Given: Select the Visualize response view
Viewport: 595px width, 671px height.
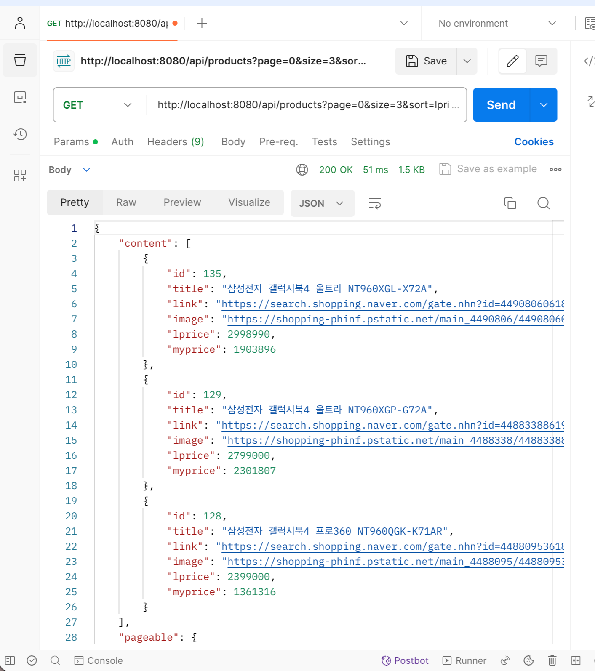Looking at the screenshot, I should tap(249, 202).
